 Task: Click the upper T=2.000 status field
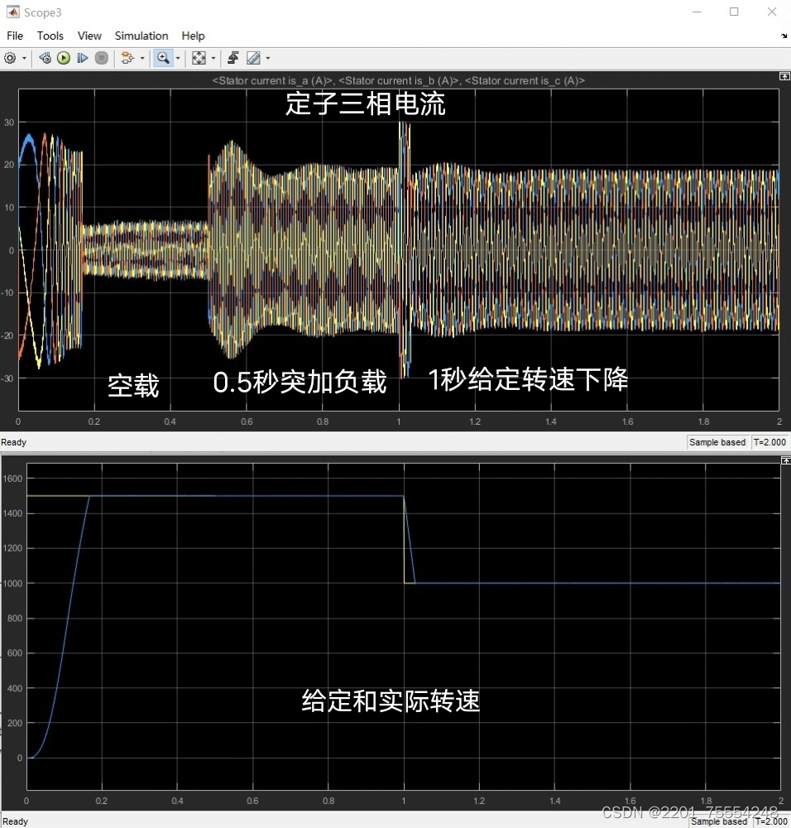click(x=769, y=442)
